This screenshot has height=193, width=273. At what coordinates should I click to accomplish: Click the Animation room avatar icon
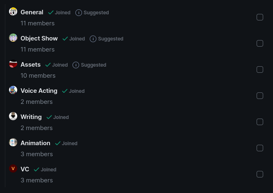click(13, 142)
